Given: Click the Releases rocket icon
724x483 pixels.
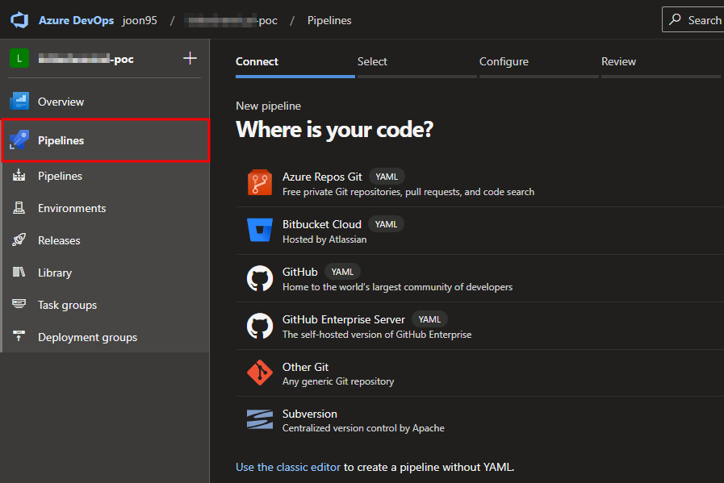Looking at the screenshot, I should [x=19, y=239].
